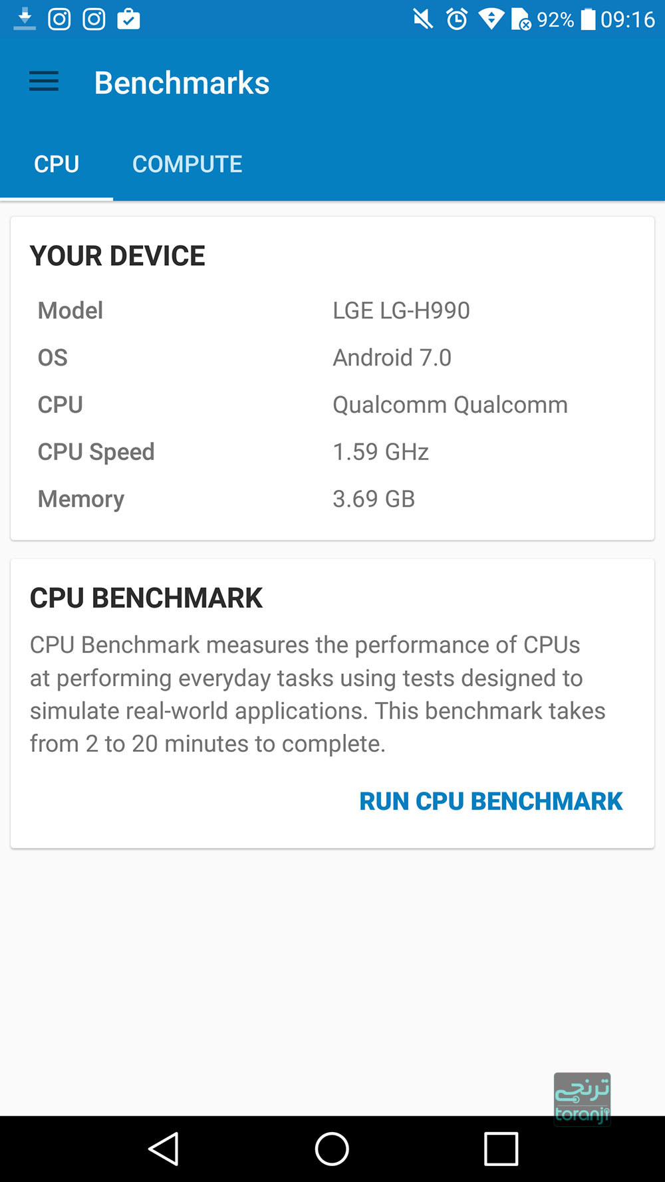Open the hamburger navigation menu
Screen dimensions: 665x1182
point(44,82)
